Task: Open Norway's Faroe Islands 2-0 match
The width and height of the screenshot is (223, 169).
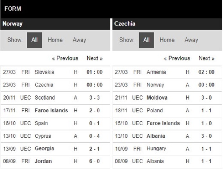Action: click(55, 111)
